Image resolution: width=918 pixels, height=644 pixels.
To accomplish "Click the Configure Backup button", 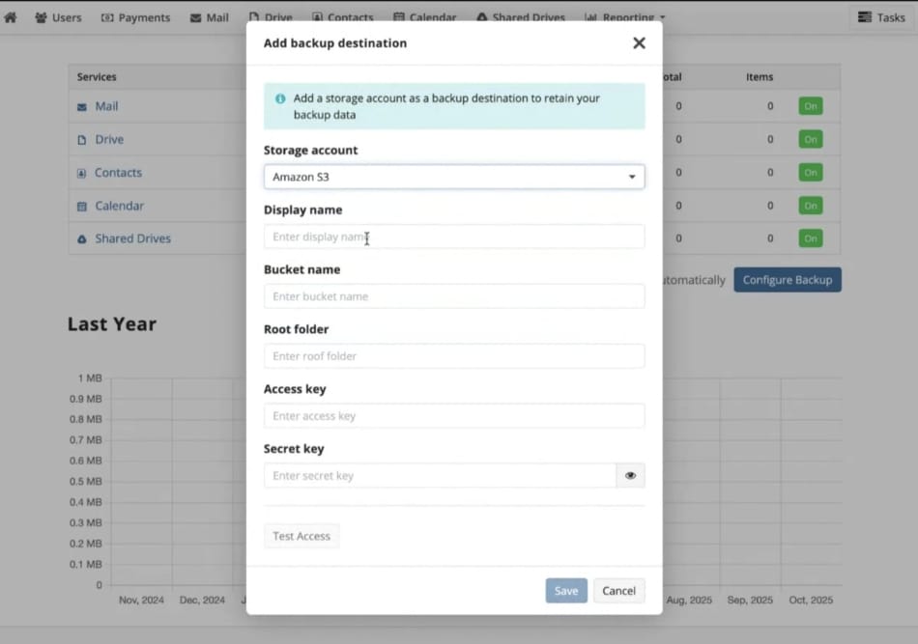I will tap(788, 280).
